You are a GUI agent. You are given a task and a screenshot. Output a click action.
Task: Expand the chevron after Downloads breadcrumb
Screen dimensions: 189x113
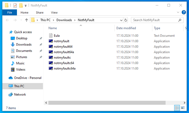[75, 20]
